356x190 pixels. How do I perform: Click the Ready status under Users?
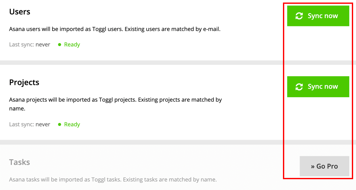[72, 44]
